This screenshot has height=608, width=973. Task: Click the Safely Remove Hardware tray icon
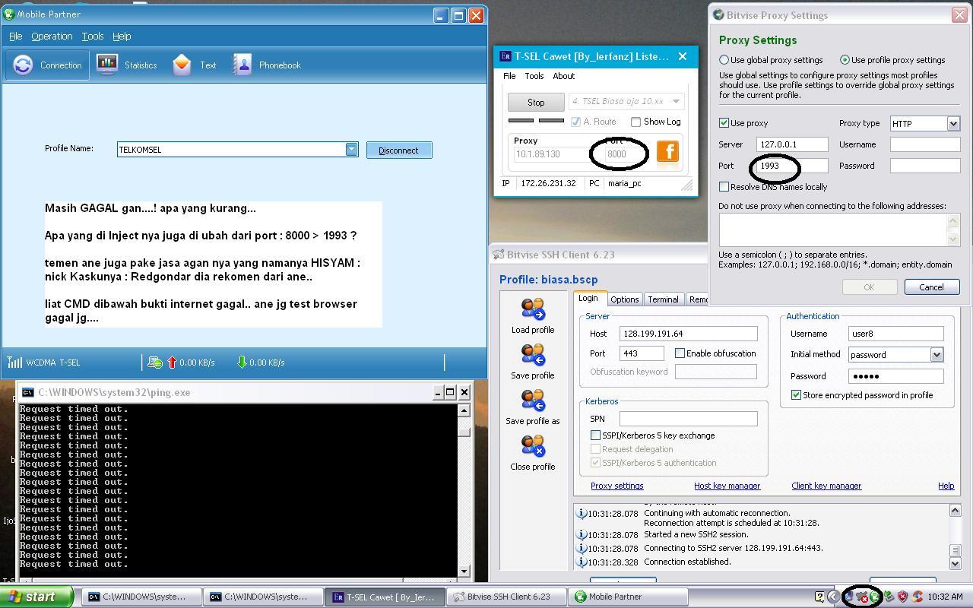[889, 597]
